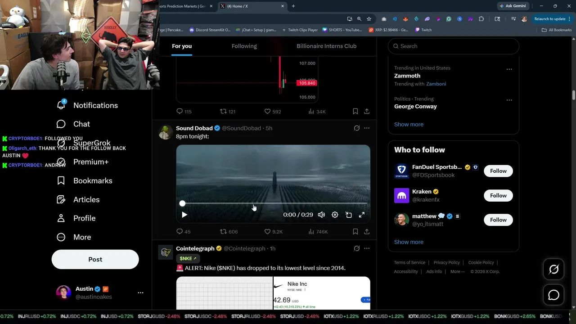Screen dimensions: 576x324
Task: Repost Sound Dobad's post with 606 reposts
Action: (x=229, y=232)
